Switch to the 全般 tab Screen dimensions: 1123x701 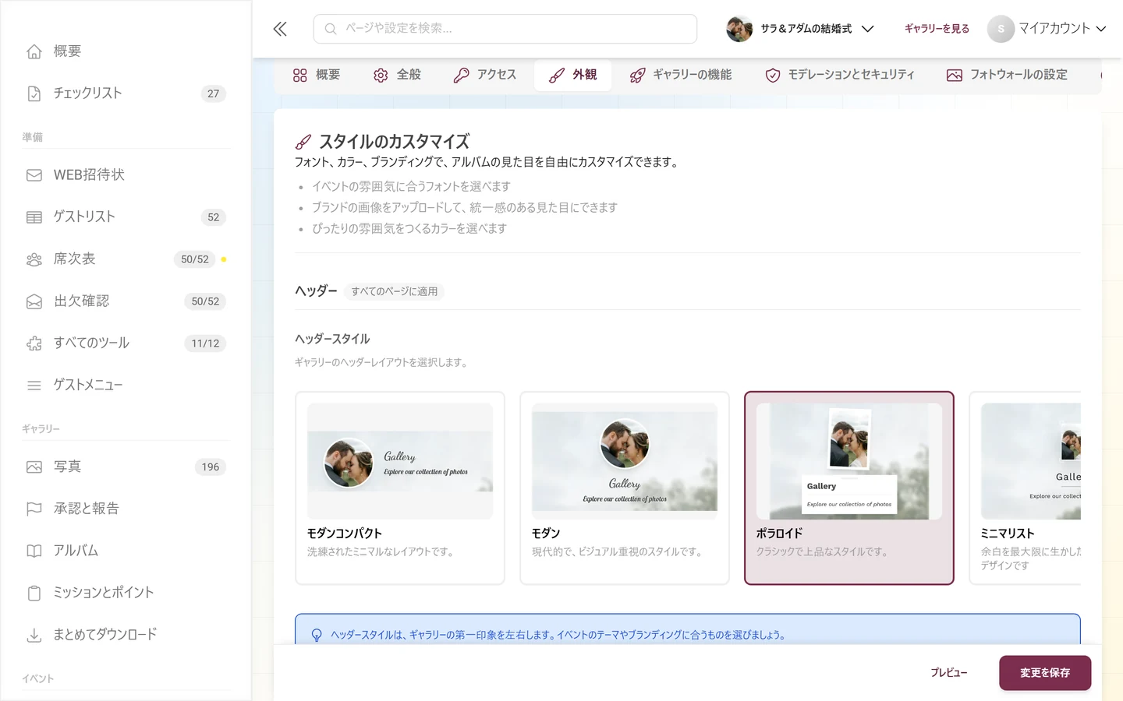coord(398,76)
